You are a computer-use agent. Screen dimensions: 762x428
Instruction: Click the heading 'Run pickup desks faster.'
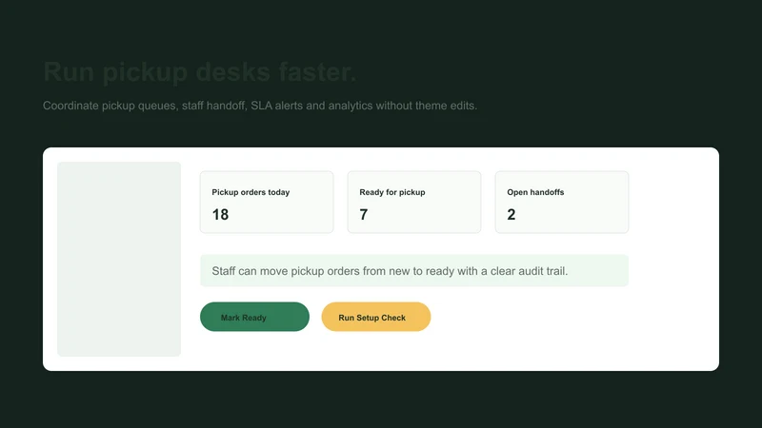click(200, 72)
